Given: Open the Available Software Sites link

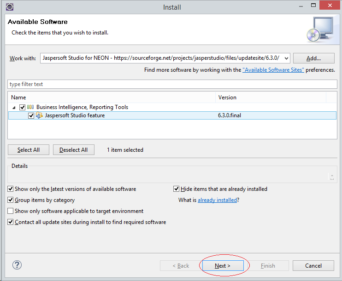Looking at the screenshot, I should [273, 70].
